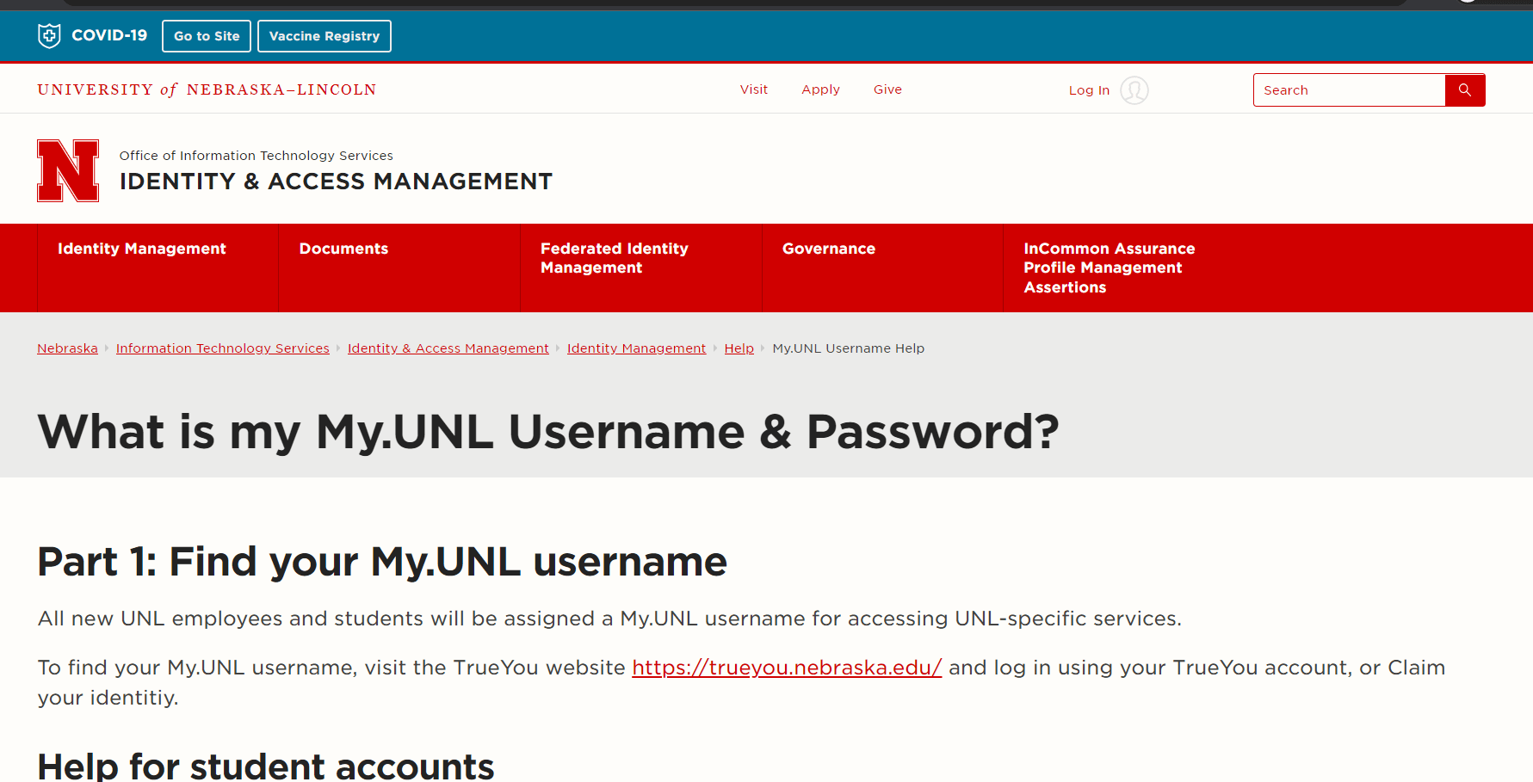The image size is (1533, 782).
Task: Open the Apply link
Action: [x=820, y=89]
